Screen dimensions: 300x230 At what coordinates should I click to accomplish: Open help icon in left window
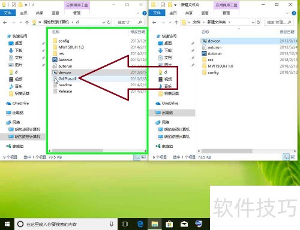click(144, 13)
